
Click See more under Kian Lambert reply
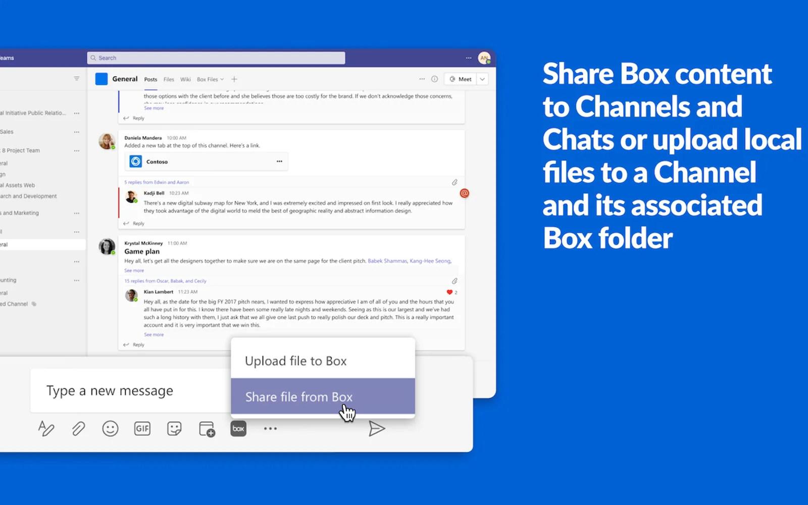pos(154,335)
